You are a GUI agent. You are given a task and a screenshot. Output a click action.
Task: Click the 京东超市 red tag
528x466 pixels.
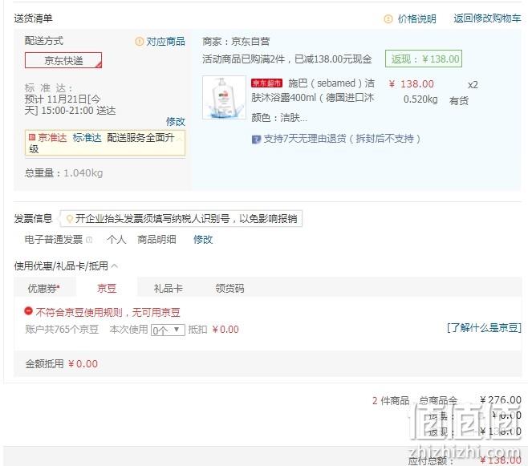coord(266,83)
